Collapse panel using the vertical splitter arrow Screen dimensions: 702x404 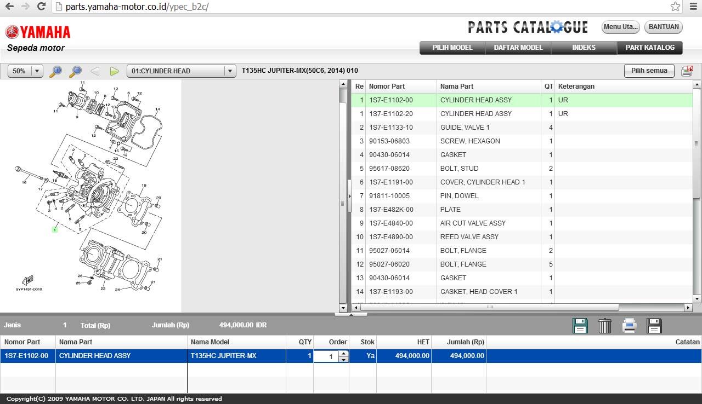click(x=349, y=196)
